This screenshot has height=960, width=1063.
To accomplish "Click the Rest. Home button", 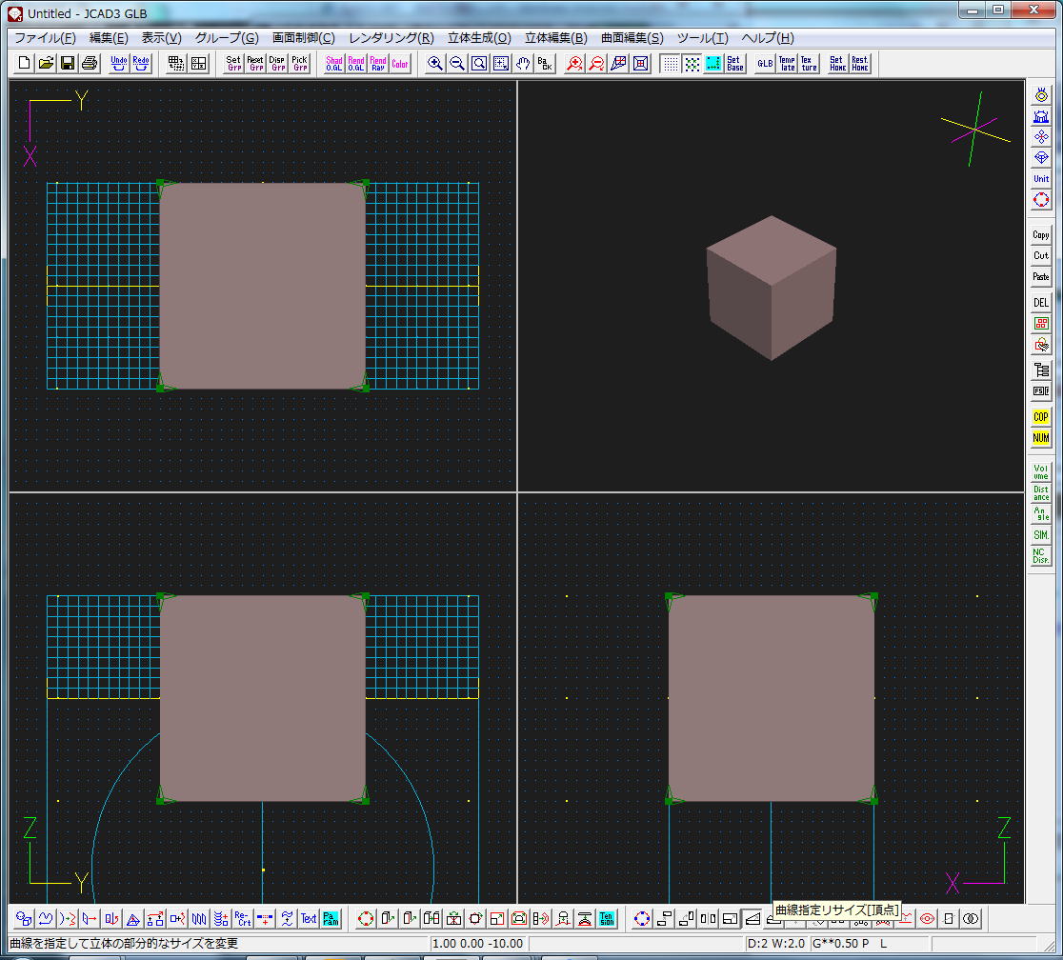I will pyautogui.click(x=860, y=63).
